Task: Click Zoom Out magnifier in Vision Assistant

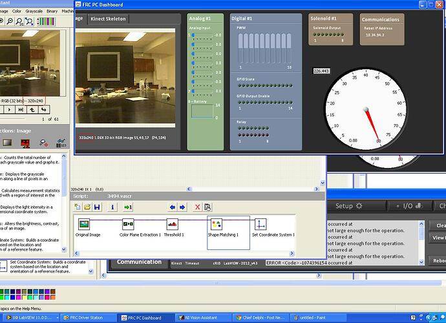Action: pos(10,21)
